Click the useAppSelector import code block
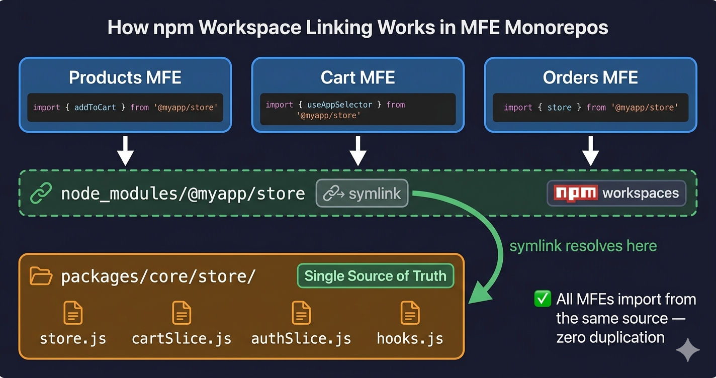The height and width of the screenshot is (378, 716). click(x=358, y=110)
